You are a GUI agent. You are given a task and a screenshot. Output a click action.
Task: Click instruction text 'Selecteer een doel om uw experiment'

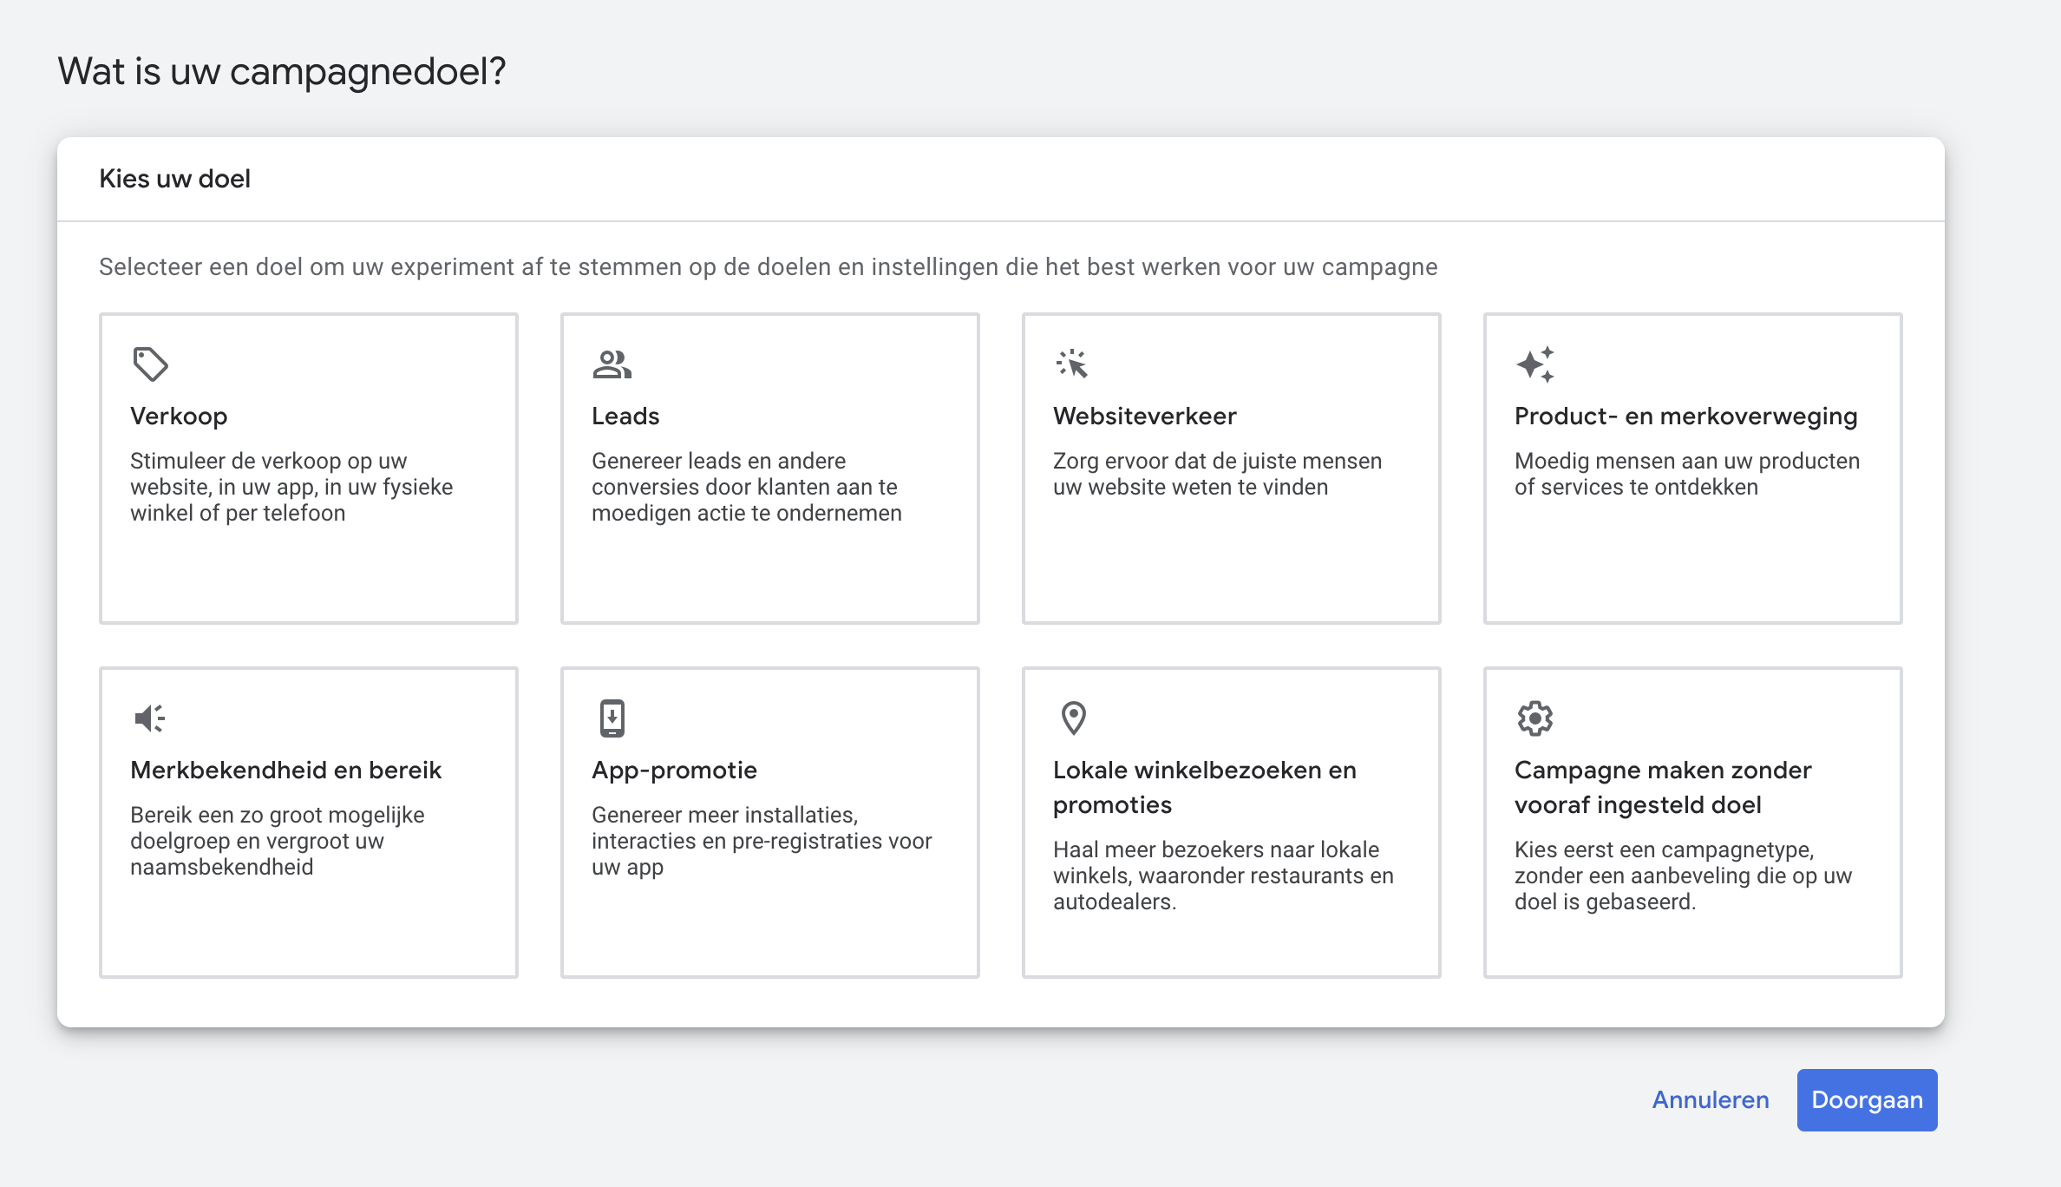click(x=768, y=267)
